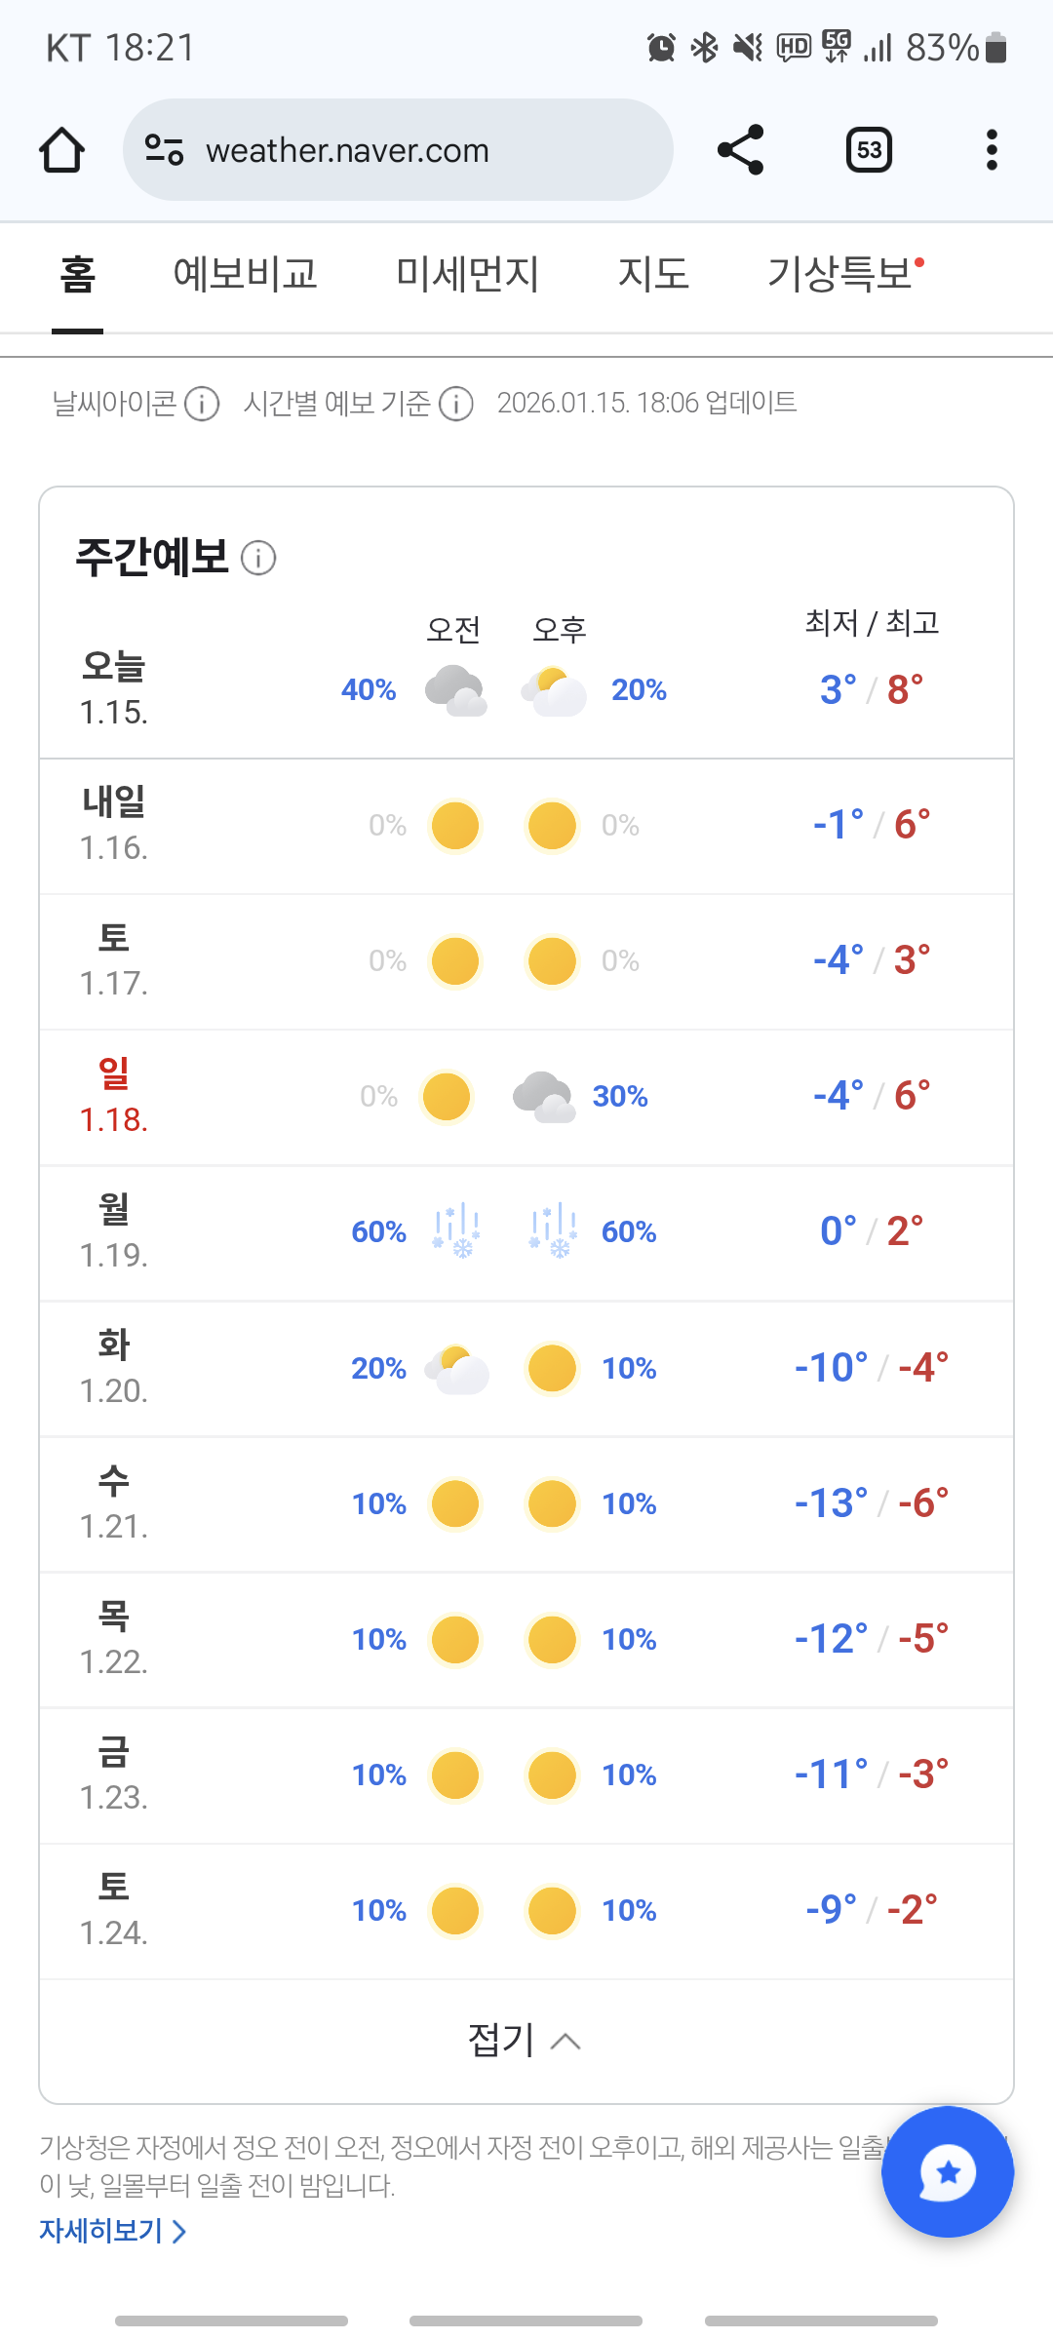This screenshot has width=1053, height=2340.
Task: Collapse weekly forecast with 접기
Action: click(x=525, y=2041)
